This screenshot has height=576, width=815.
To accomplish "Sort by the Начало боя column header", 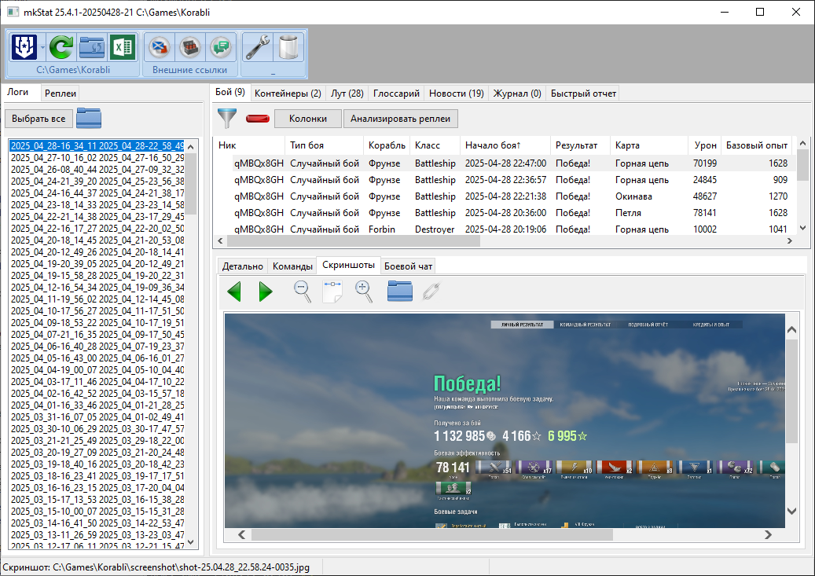I will (x=505, y=145).
